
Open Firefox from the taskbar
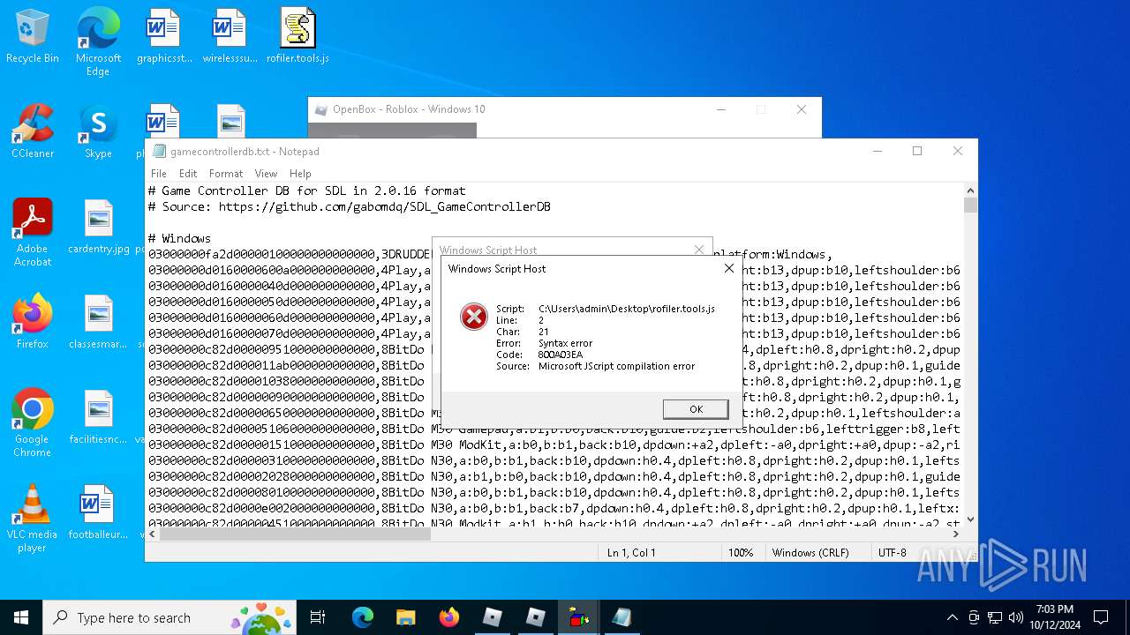tap(448, 617)
